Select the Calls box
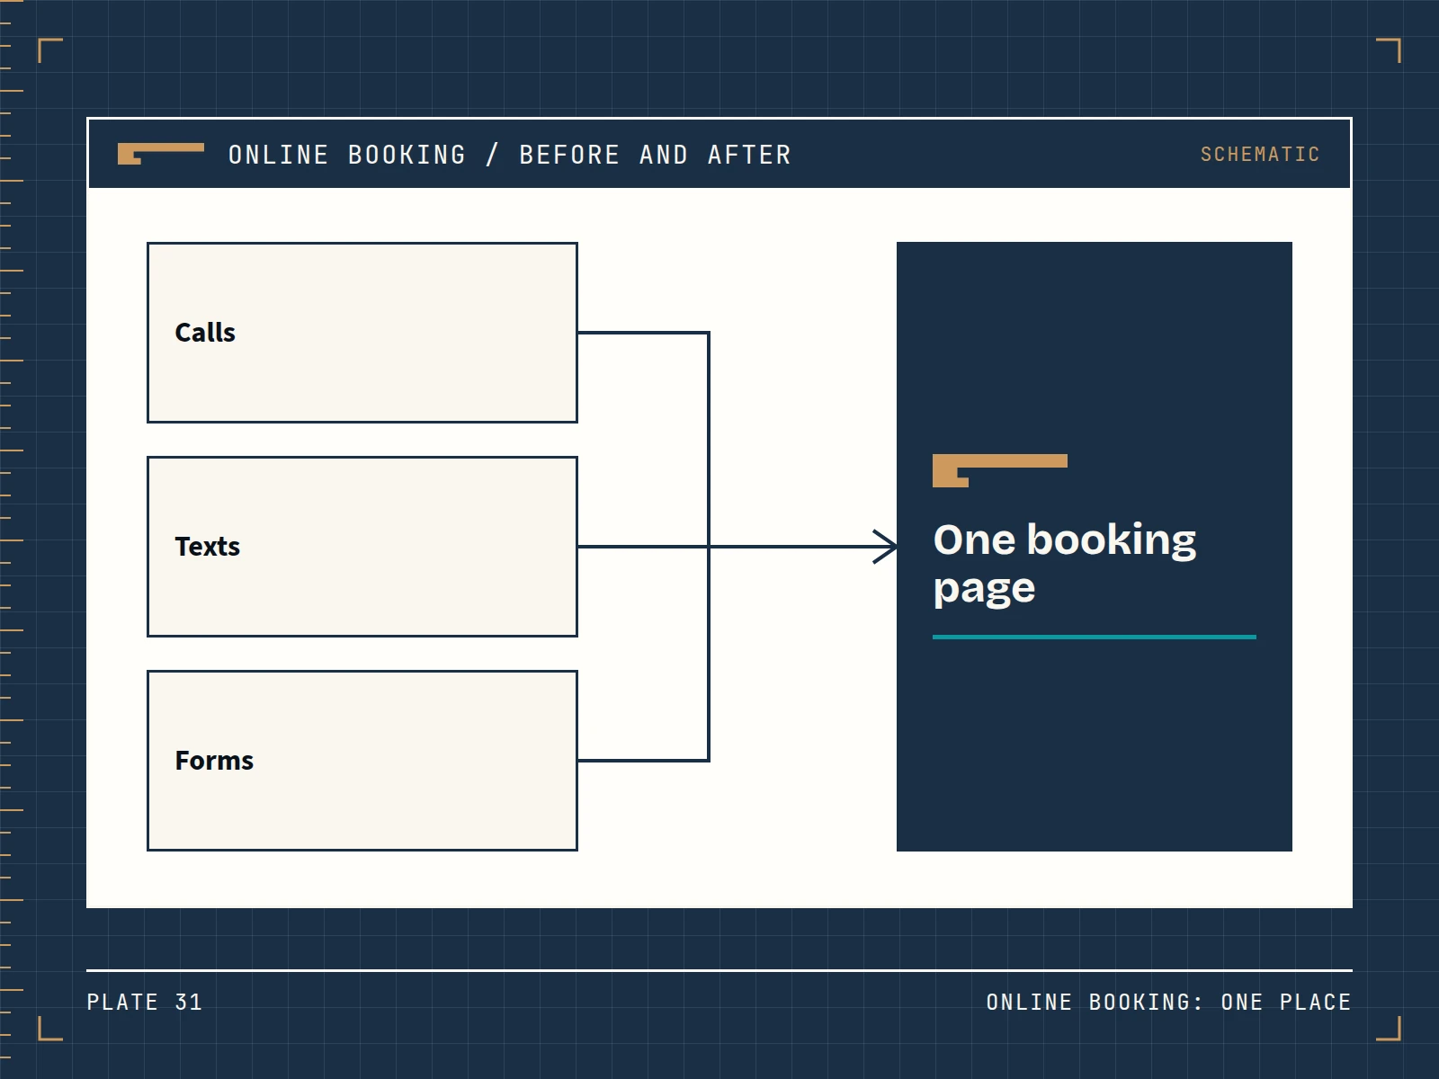 (362, 333)
